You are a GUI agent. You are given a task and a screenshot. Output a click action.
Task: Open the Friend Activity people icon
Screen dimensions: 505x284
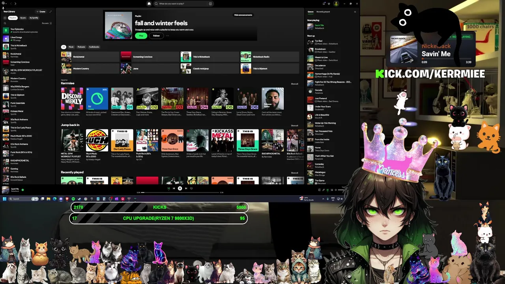329,4
